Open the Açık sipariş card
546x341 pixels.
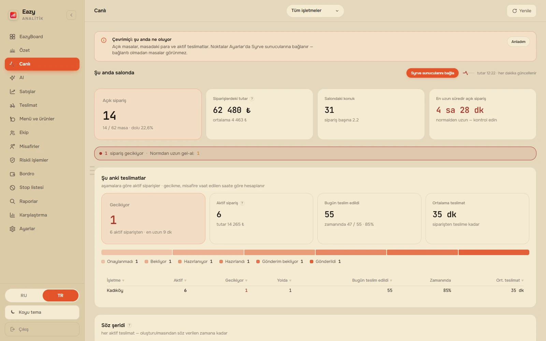point(148,114)
